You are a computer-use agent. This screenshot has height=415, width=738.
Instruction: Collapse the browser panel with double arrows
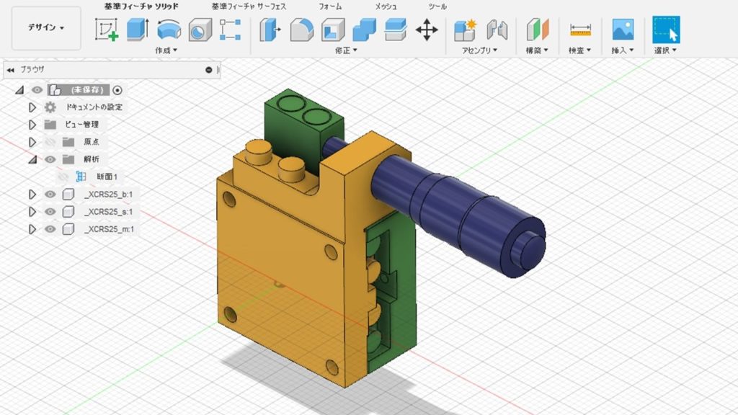(x=9, y=71)
